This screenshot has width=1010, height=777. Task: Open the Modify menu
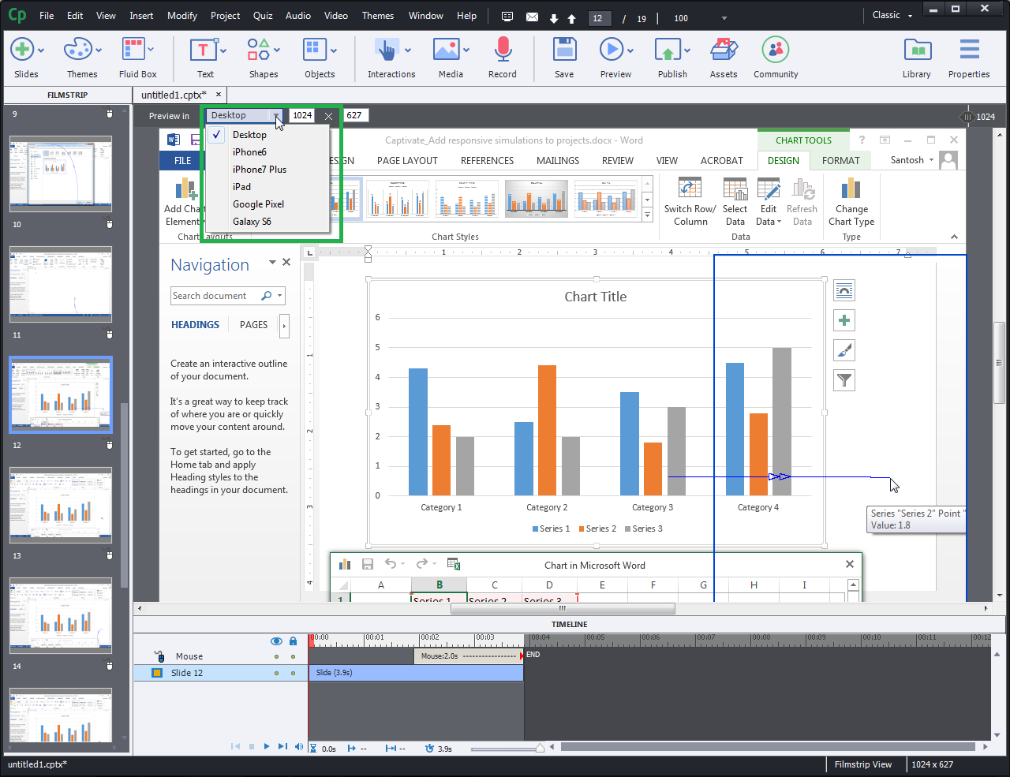point(182,16)
